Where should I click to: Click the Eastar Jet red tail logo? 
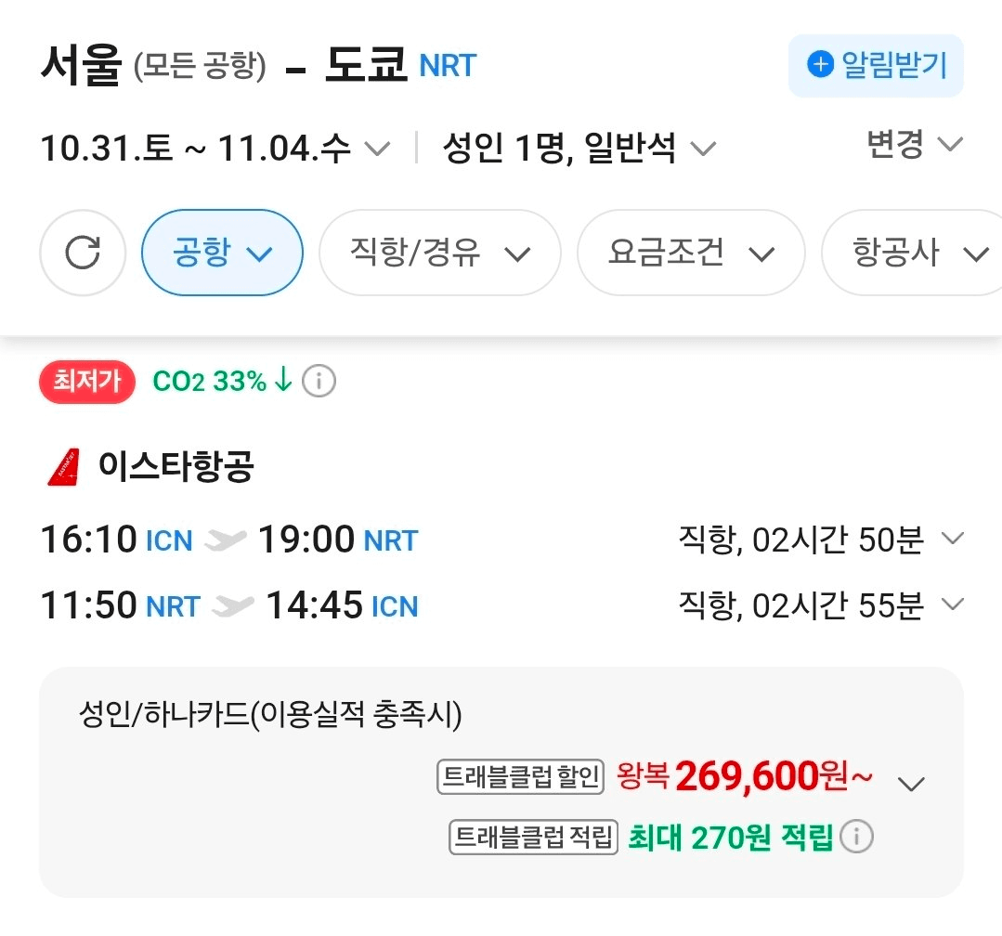tap(65, 467)
